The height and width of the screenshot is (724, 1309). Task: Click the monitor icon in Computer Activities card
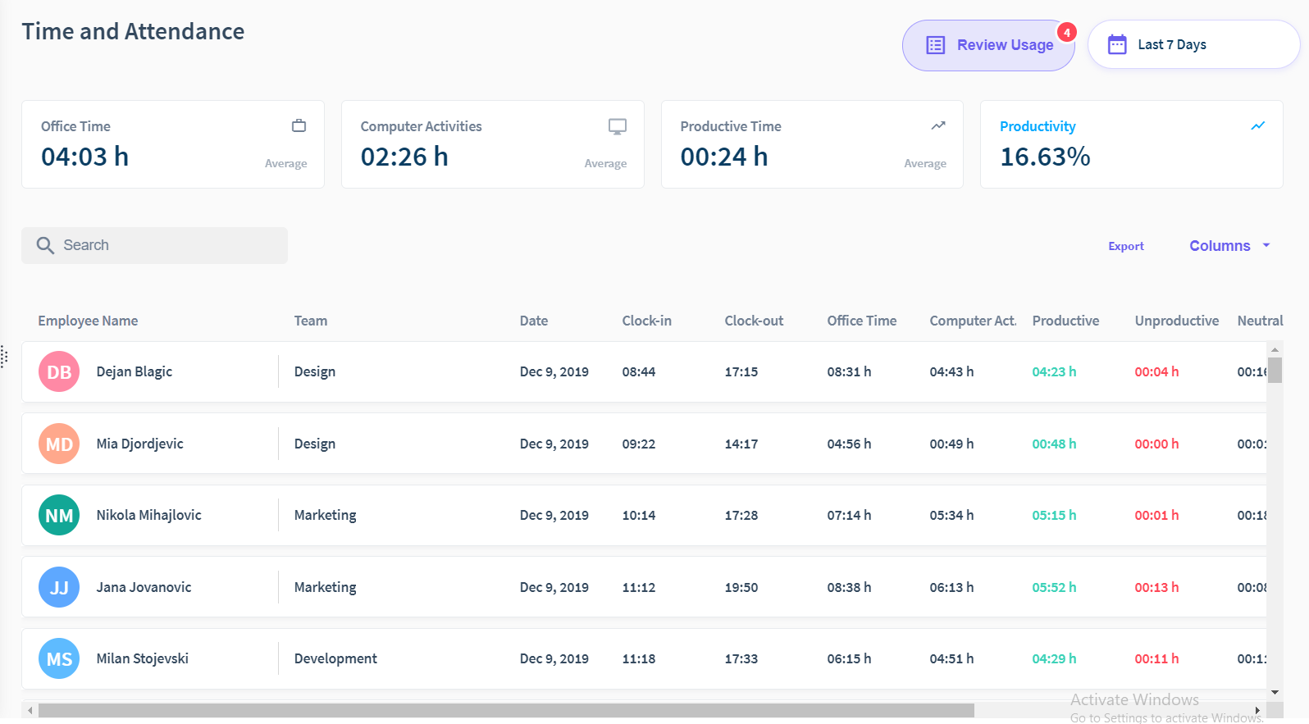[x=617, y=126]
